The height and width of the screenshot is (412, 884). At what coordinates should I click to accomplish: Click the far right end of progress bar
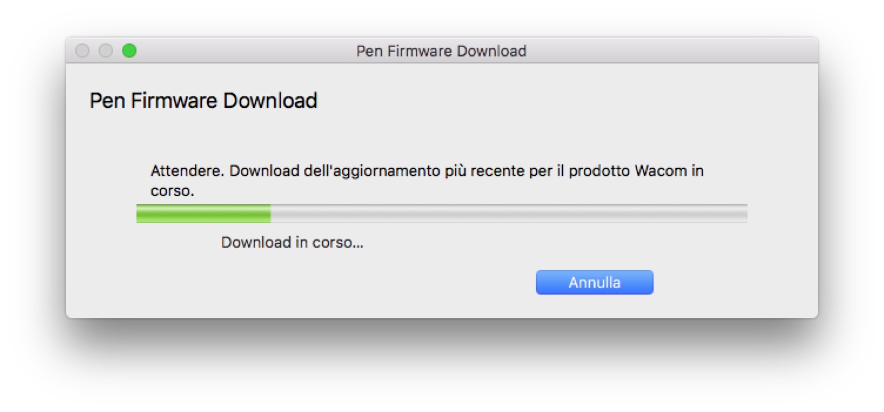pyautogui.click(x=745, y=214)
